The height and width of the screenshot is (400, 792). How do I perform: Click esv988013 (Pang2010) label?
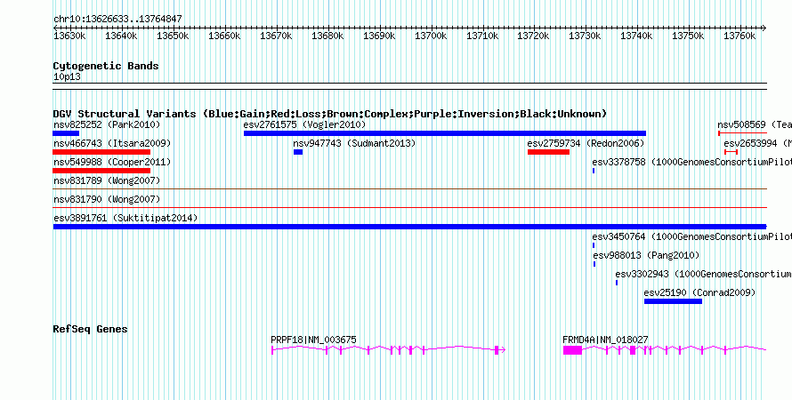point(646,255)
